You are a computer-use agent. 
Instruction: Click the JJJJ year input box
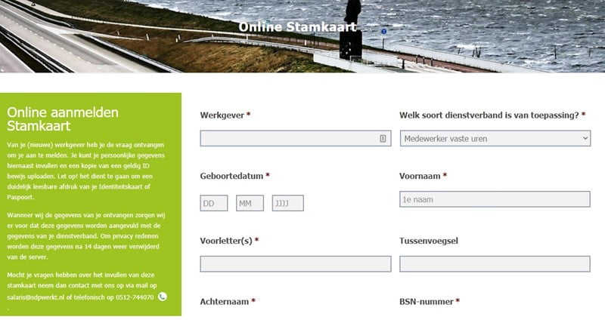coord(287,203)
